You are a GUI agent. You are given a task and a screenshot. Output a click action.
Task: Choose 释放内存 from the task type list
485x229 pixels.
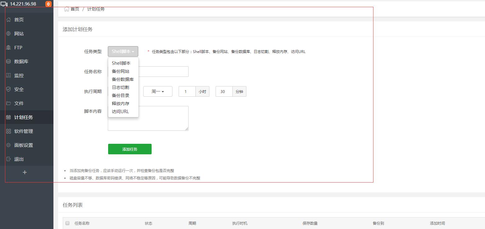[123, 103]
